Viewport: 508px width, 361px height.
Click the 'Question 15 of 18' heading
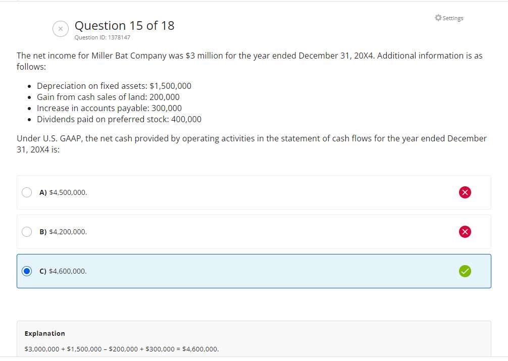tap(124, 26)
